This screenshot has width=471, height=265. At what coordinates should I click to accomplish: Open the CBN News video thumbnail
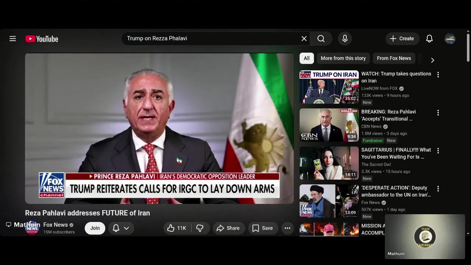[x=329, y=125]
